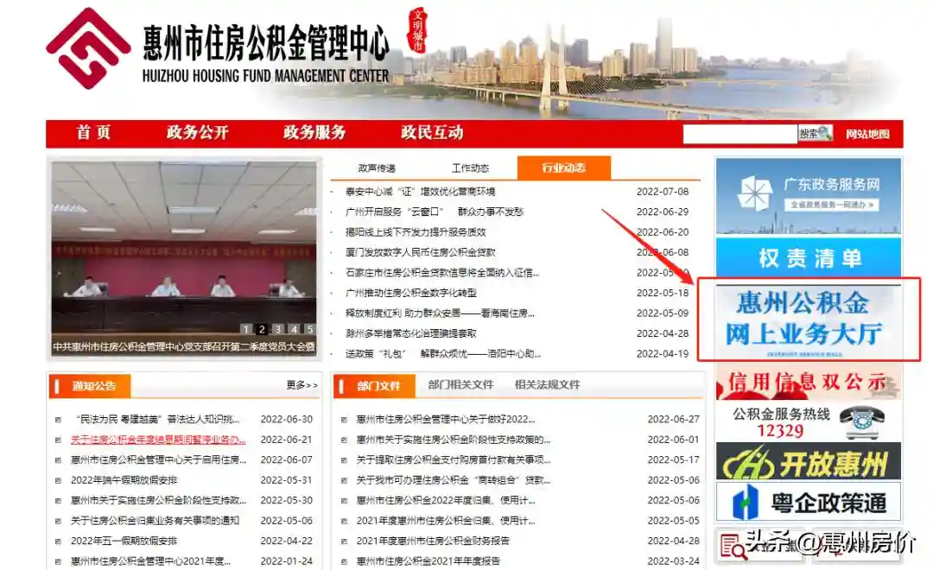Switch to the 工作动态 tab
The image size is (933, 570).
[x=470, y=168]
